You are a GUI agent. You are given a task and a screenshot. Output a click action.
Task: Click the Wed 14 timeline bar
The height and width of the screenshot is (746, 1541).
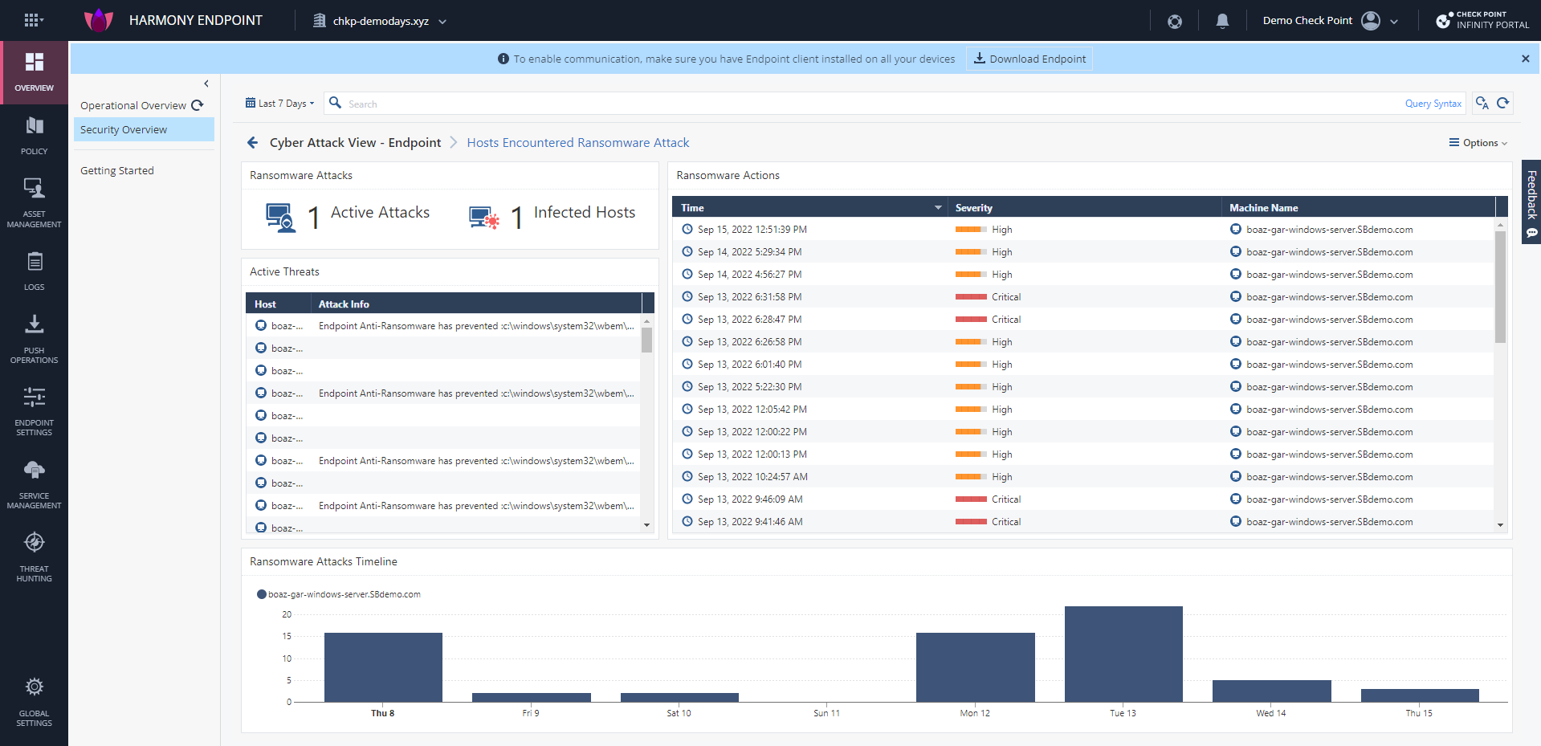(1271, 691)
